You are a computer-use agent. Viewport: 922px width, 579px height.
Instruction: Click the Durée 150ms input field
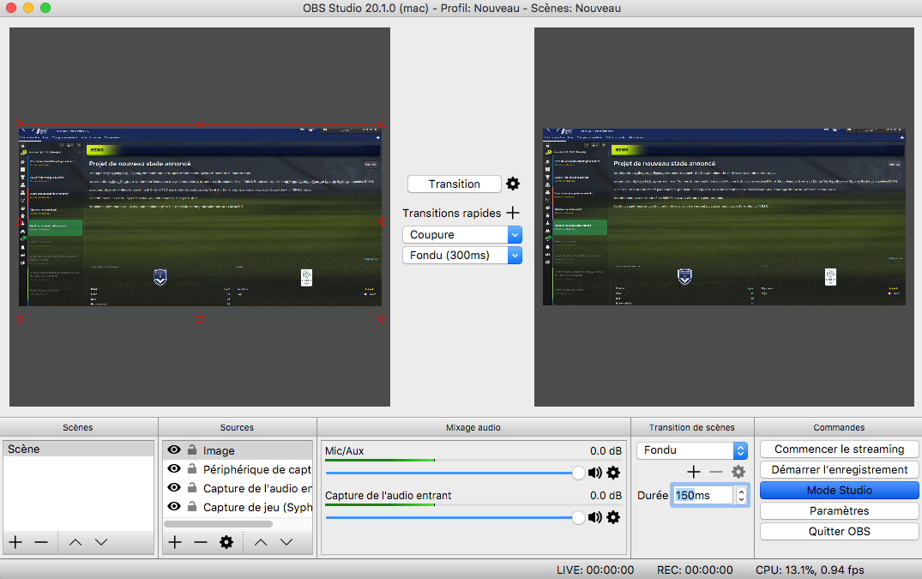703,495
